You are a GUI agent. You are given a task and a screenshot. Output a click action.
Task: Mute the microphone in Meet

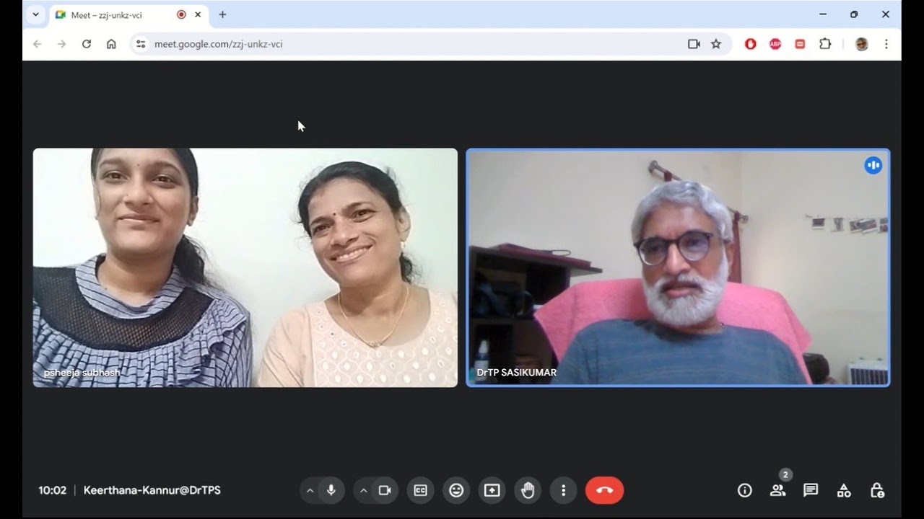coord(331,490)
